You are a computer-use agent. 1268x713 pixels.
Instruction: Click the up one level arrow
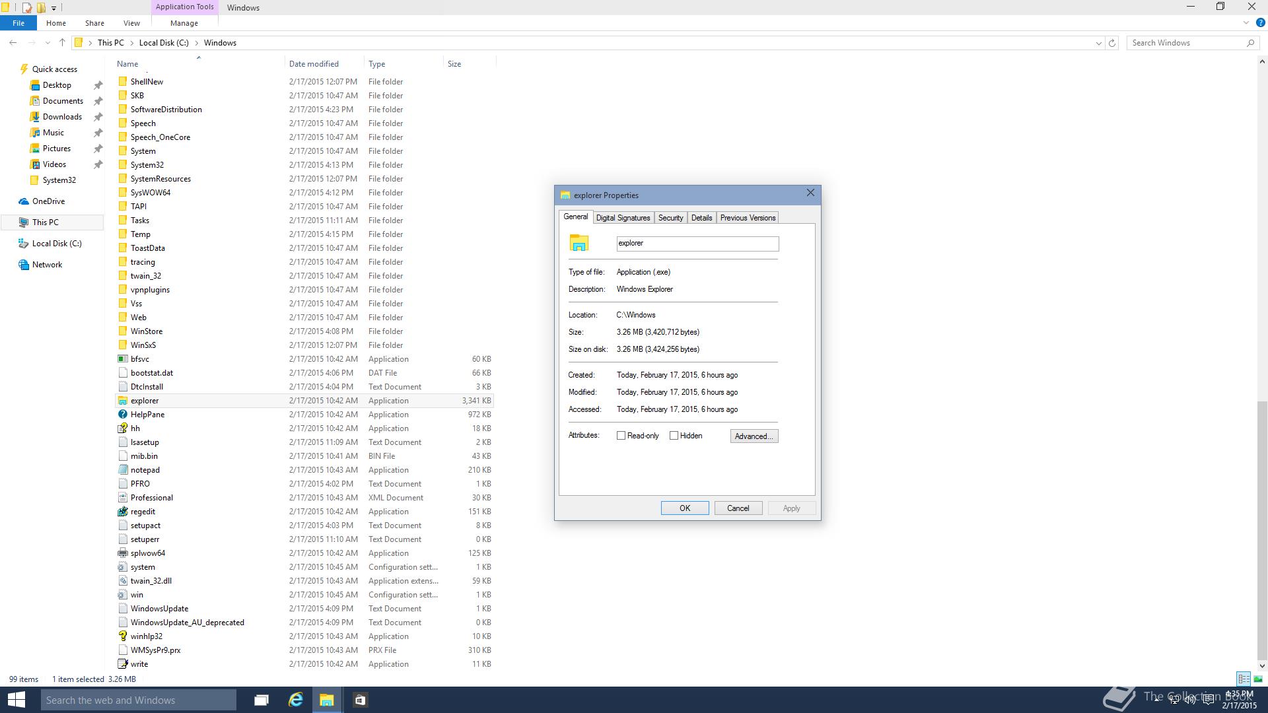[x=62, y=43]
